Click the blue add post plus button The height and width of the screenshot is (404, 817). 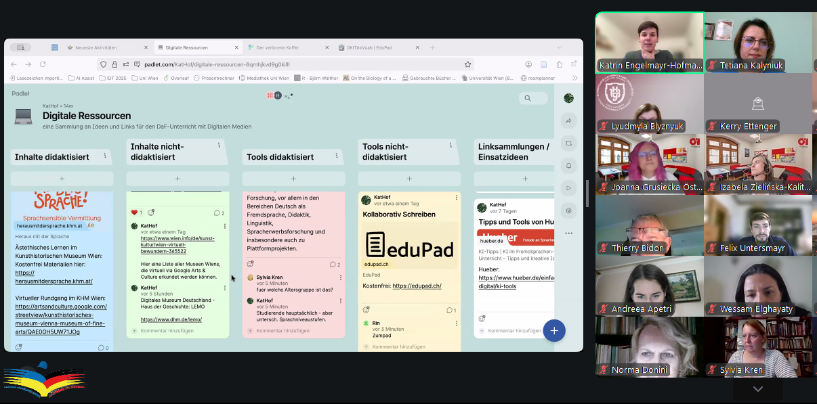553,330
